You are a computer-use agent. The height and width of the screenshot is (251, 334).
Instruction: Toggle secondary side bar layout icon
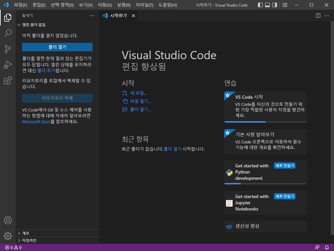click(275, 5)
